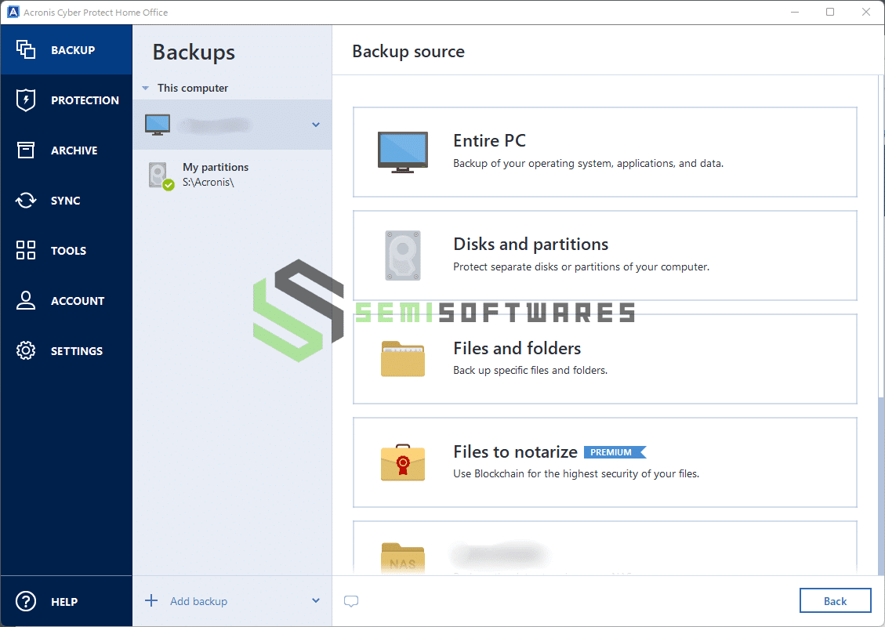Collapse the This computer group
Screen dimensions: 885x627
tap(145, 88)
